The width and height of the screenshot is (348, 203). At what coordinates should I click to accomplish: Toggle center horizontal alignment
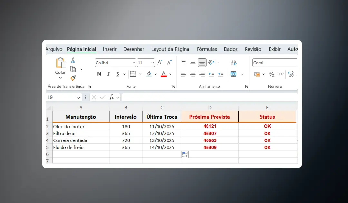pyautogui.click(x=193, y=74)
